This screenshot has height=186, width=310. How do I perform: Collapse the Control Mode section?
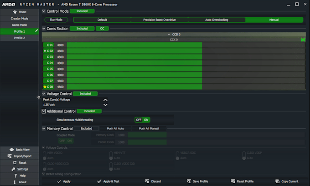click(44, 11)
